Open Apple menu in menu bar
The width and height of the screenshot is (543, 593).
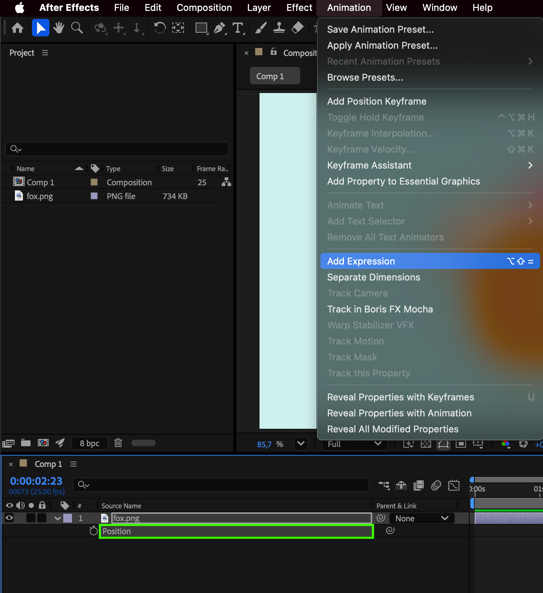click(x=20, y=8)
